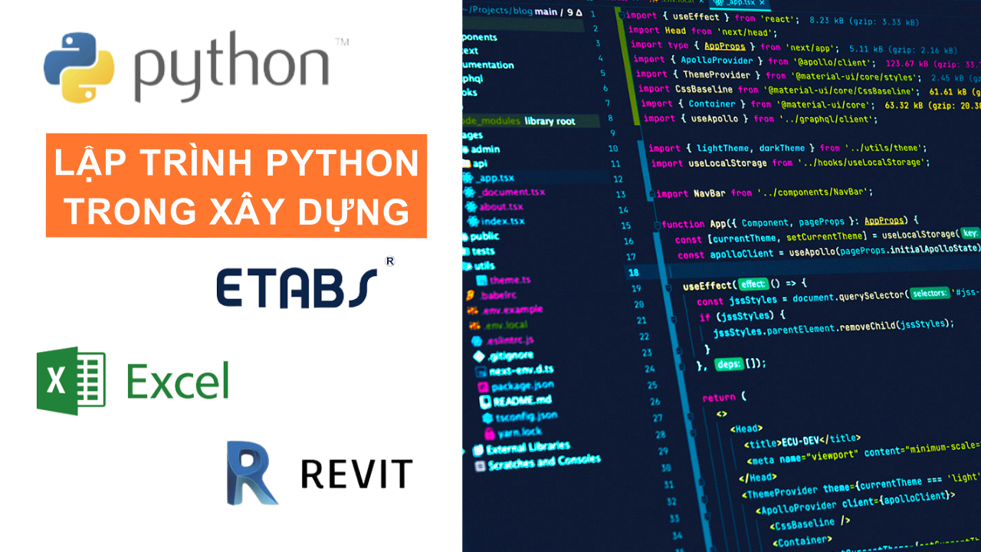The image size is (981, 552).
Task: Collapse the function App fold marker
Action: pos(656,225)
